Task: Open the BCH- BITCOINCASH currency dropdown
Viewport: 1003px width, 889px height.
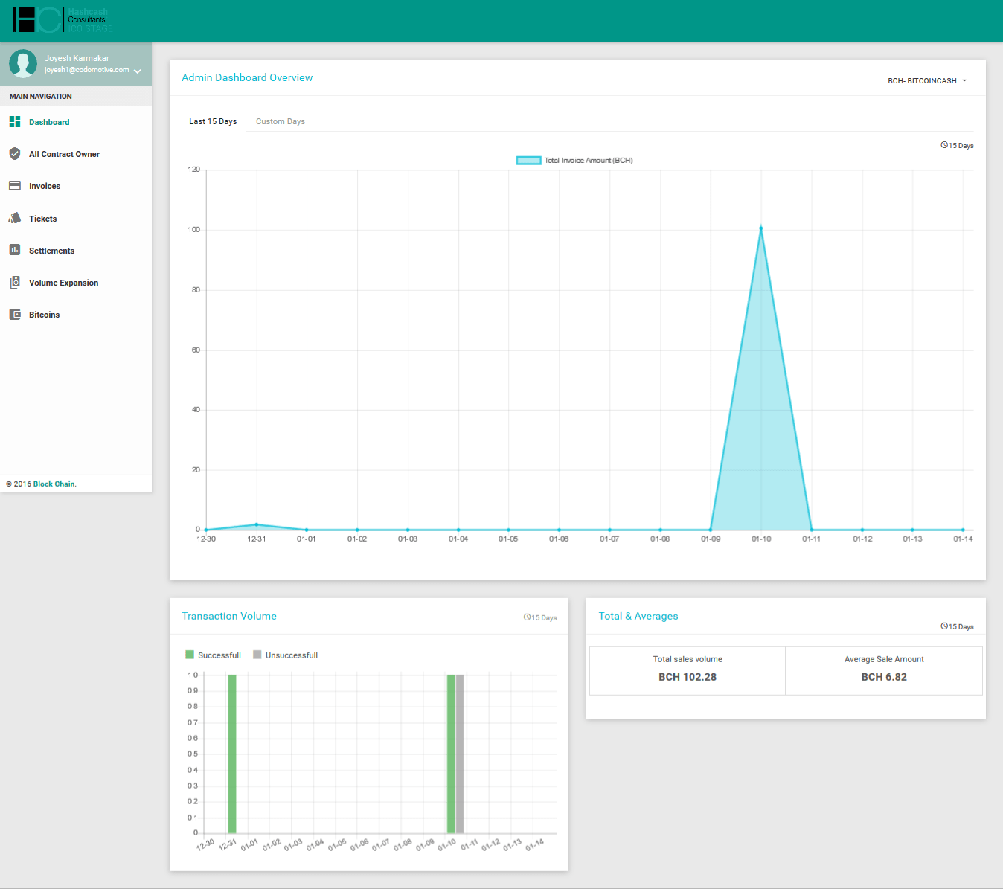Action: pyautogui.click(x=927, y=80)
